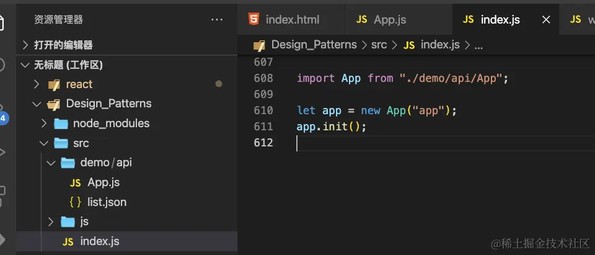This screenshot has width=595, height=255.
Task: Expand the 打开的编辑器 section
Action: click(25, 45)
